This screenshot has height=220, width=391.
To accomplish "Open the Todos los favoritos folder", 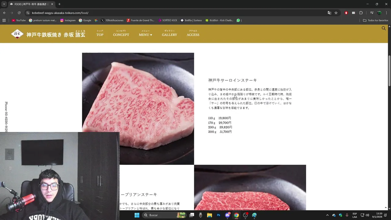I will pyautogui.click(x=375, y=20).
